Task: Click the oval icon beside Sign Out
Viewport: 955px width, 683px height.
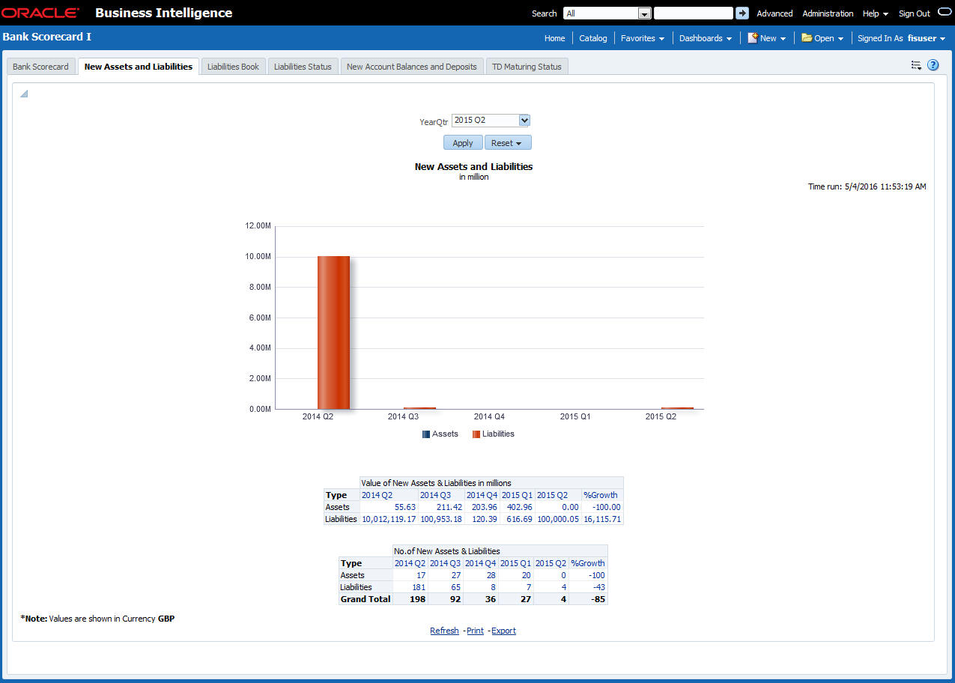Action: 945,12
